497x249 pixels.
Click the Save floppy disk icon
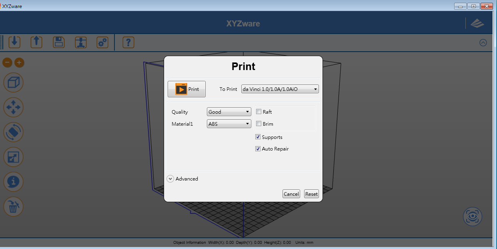[59, 42]
